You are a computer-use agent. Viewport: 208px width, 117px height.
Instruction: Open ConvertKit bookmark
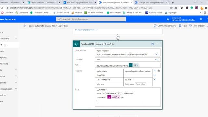(x=7, y=13)
